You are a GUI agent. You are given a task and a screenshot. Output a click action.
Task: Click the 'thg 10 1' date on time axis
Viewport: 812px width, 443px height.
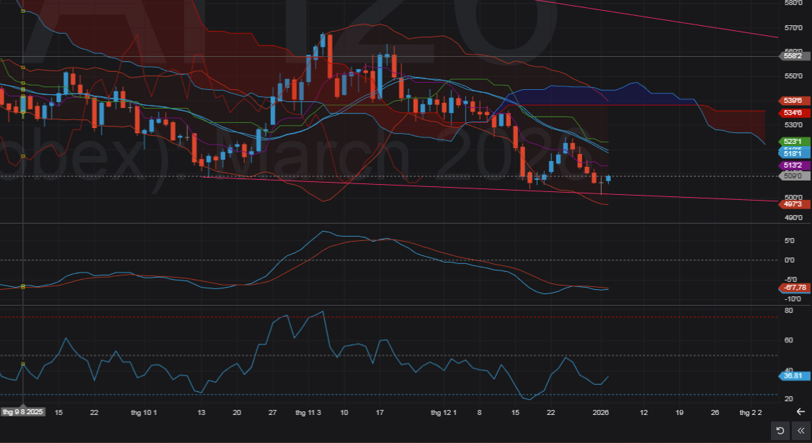click(143, 412)
